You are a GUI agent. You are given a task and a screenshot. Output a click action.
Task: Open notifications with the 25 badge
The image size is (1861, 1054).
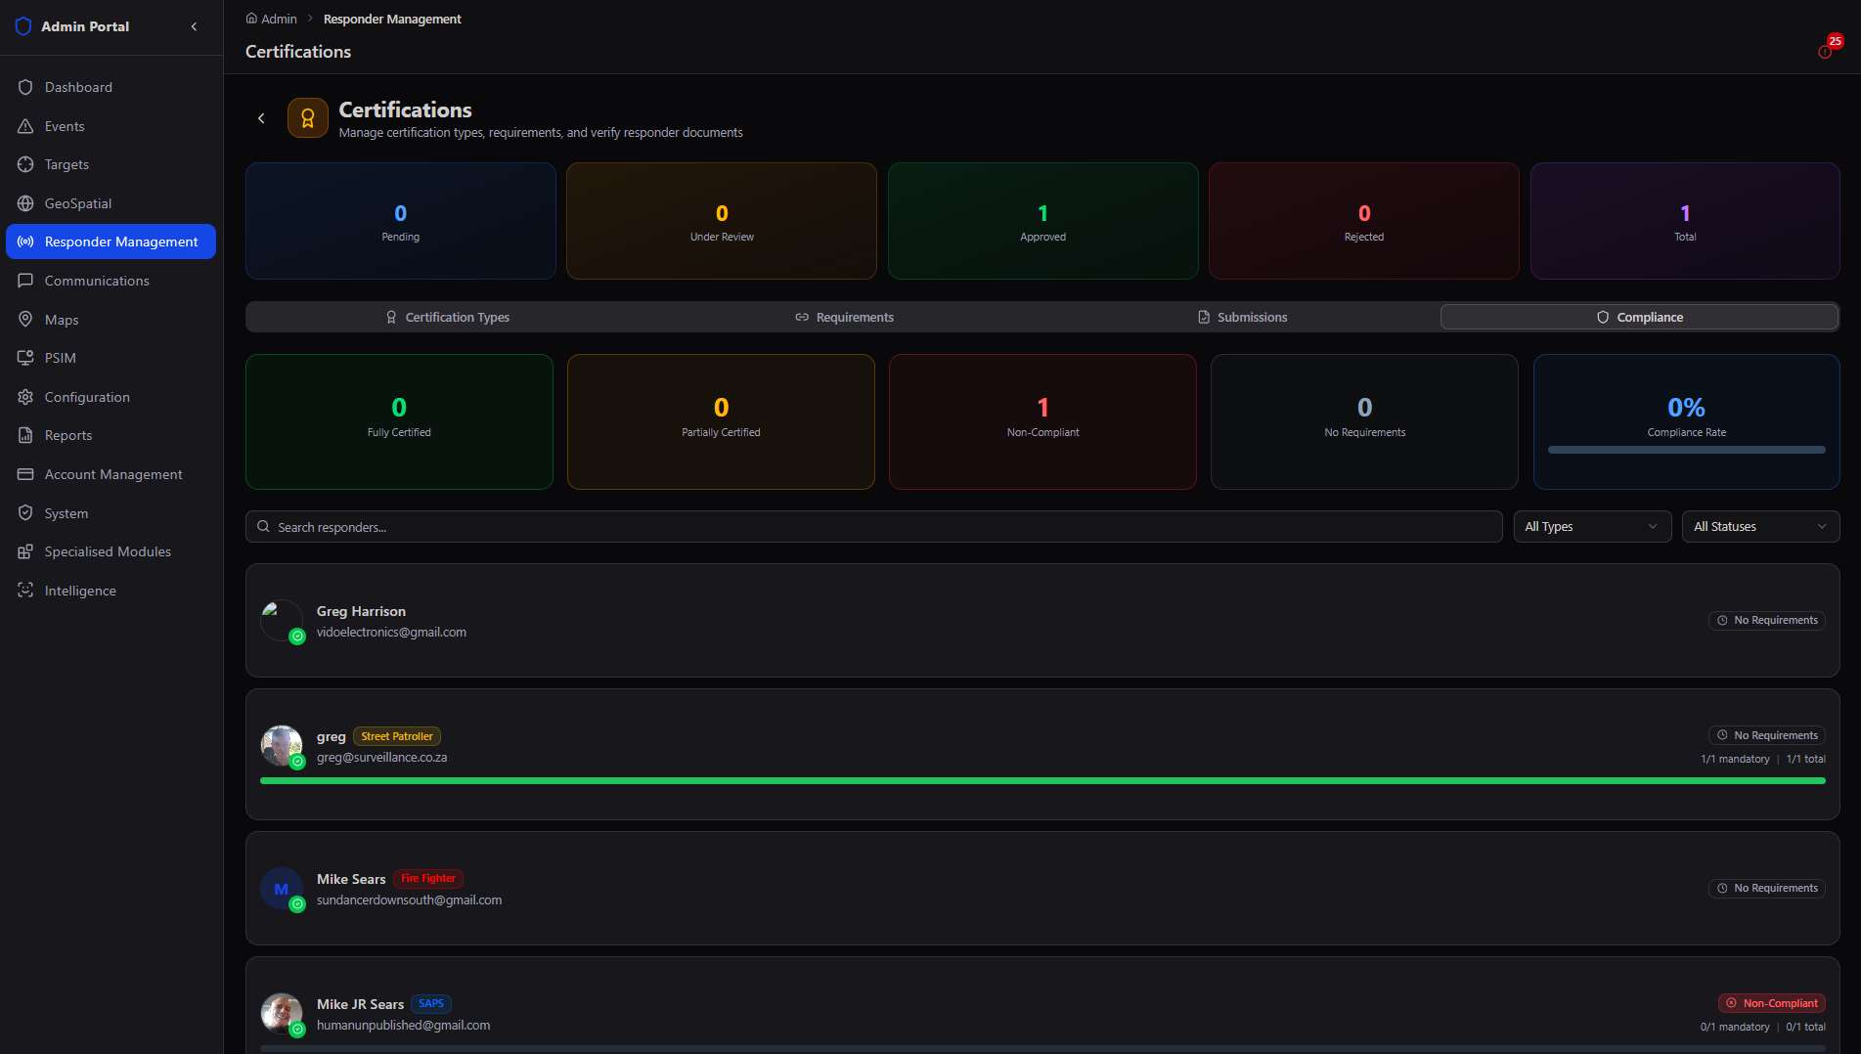[1827, 49]
